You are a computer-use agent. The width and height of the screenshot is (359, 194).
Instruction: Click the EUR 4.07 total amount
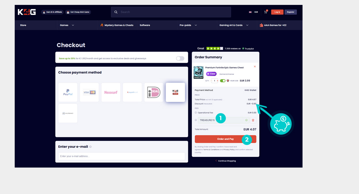[250, 130]
